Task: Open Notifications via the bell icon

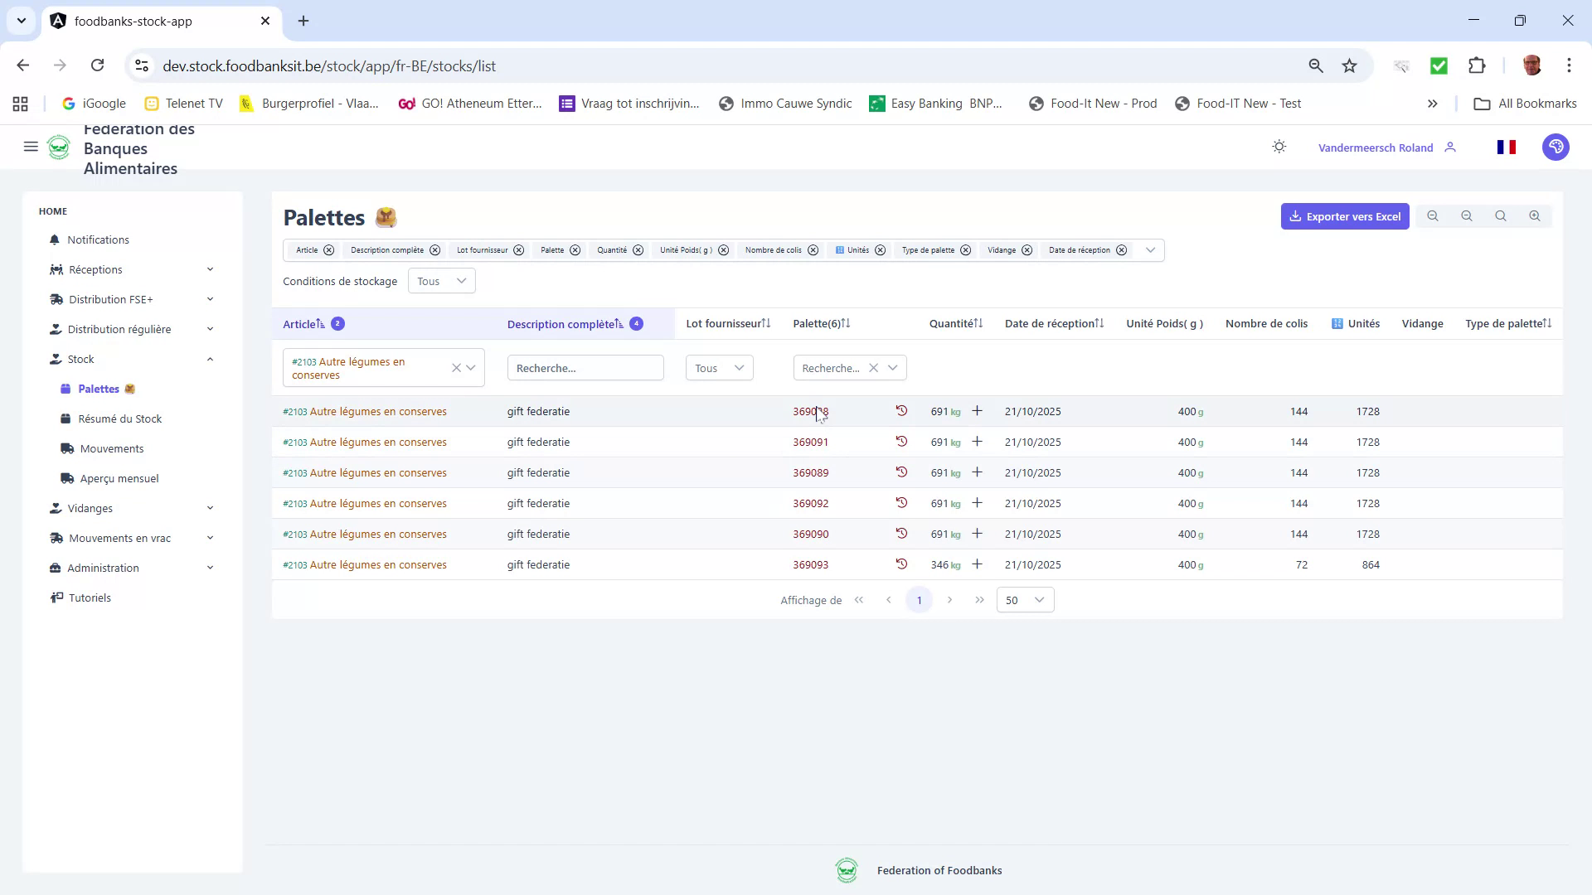Action: click(55, 239)
